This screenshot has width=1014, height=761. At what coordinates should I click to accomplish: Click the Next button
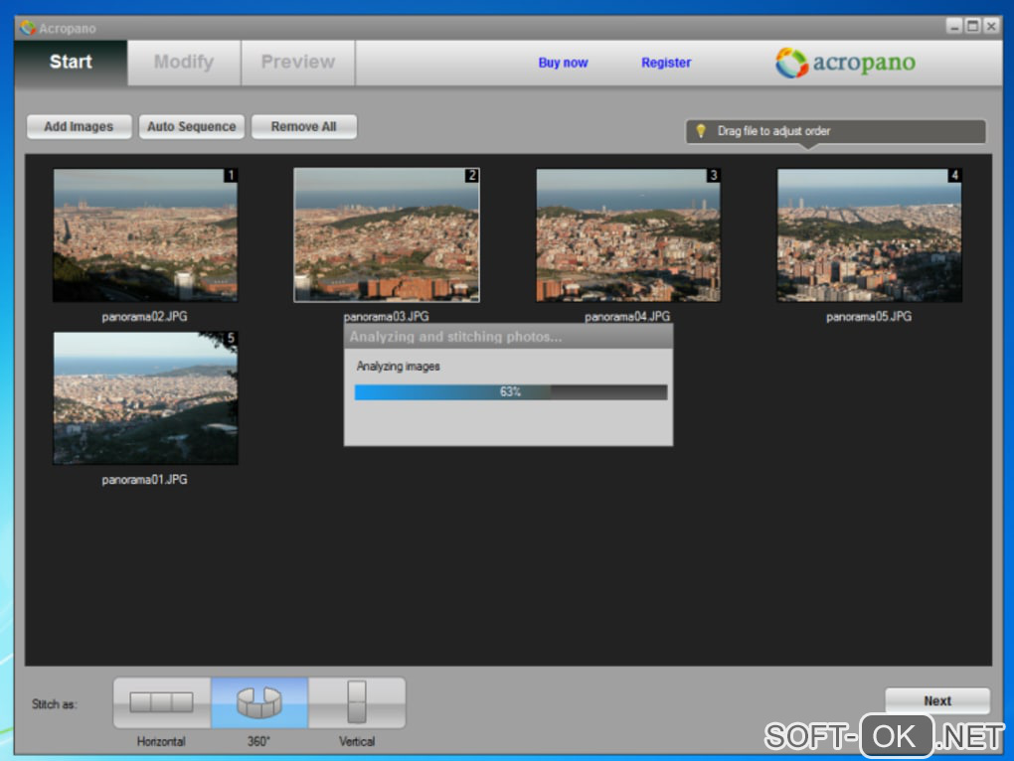[937, 701]
